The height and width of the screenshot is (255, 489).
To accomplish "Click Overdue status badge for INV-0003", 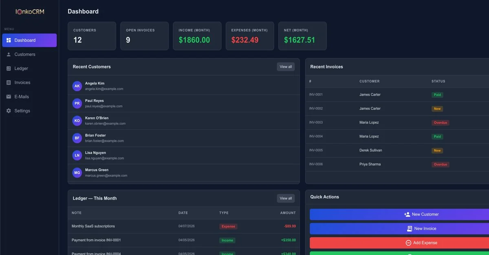I will click(x=441, y=123).
